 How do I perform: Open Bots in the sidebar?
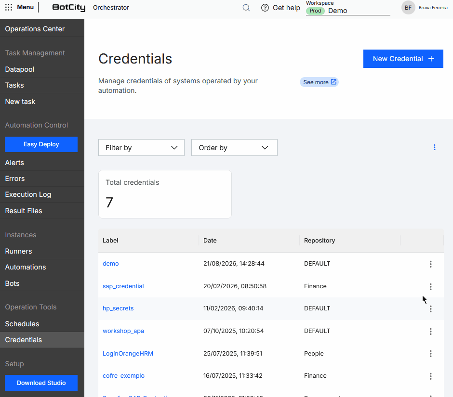coord(42,283)
